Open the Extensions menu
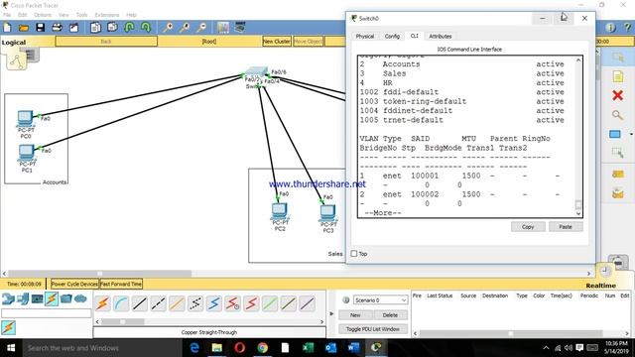This screenshot has height=357, width=635. click(107, 15)
